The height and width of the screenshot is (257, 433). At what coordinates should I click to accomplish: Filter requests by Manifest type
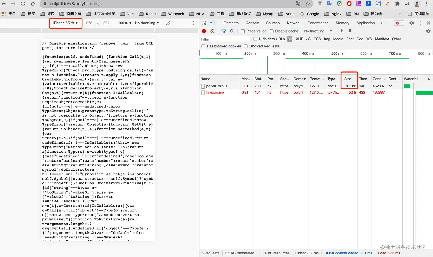point(382,39)
